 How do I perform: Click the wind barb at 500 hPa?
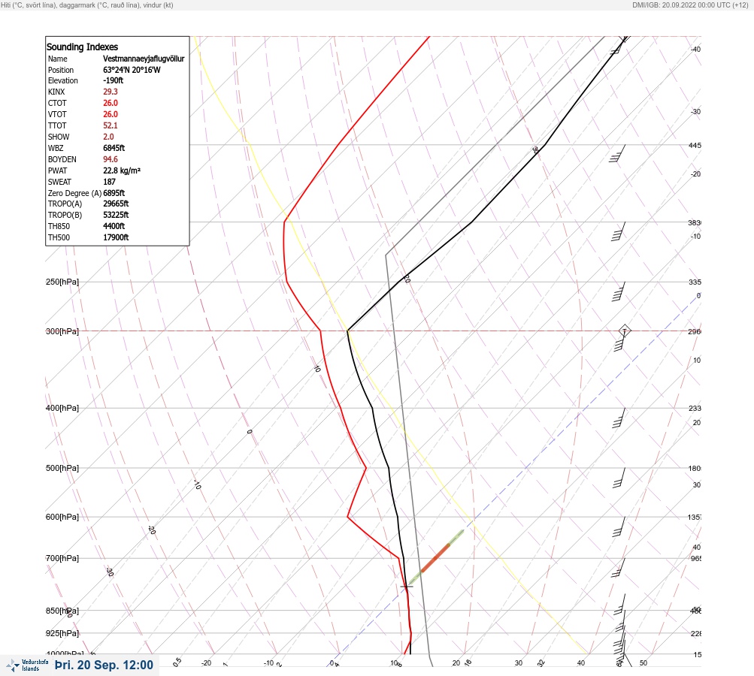pyautogui.click(x=619, y=478)
